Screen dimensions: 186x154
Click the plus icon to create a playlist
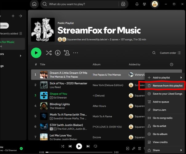[x=13, y=16]
